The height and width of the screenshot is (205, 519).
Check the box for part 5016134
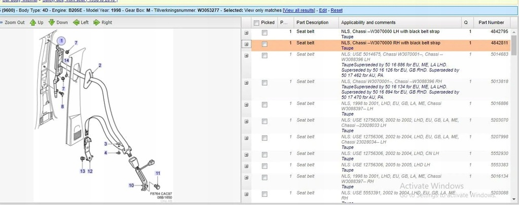click(x=265, y=178)
